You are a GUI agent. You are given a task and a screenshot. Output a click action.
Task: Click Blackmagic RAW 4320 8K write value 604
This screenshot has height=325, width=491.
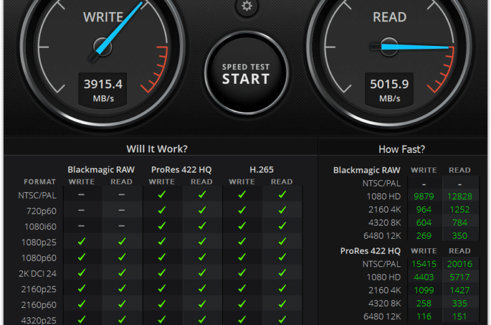pos(424,223)
